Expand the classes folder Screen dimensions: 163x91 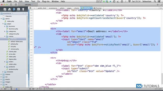[x=1, y=74]
